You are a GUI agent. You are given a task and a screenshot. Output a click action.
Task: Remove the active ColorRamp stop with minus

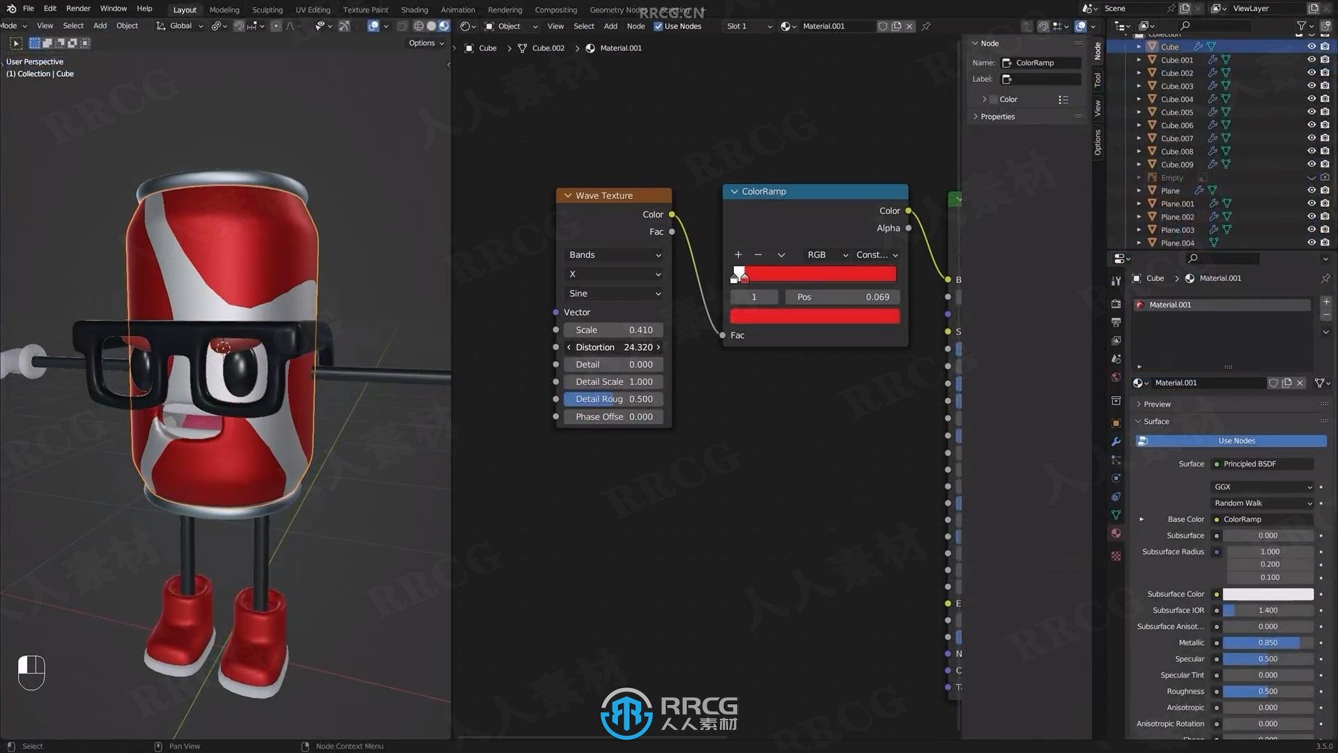tap(758, 254)
